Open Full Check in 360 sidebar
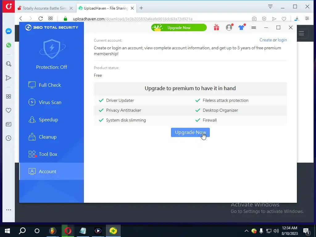The image size is (316, 237). (x=52, y=85)
